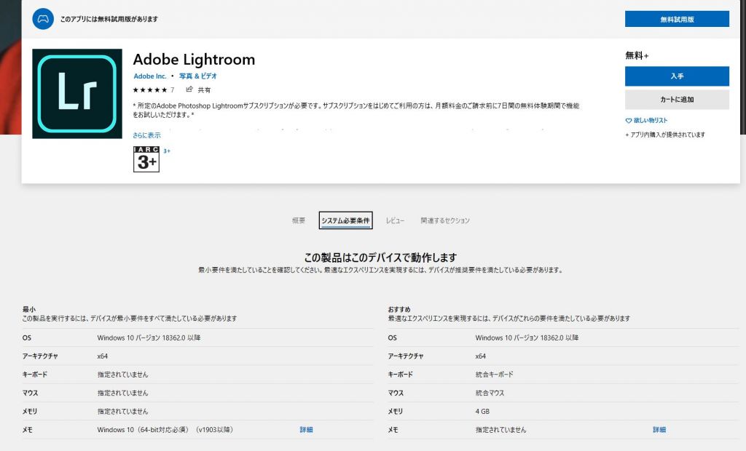Click recommended OS value Windows 10 バージョン 18362.0
This screenshot has height=451, width=746.
[527, 338]
